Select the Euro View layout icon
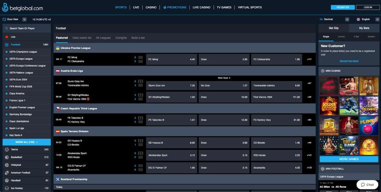The width and height of the screenshot is (381, 192). click(4, 19)
